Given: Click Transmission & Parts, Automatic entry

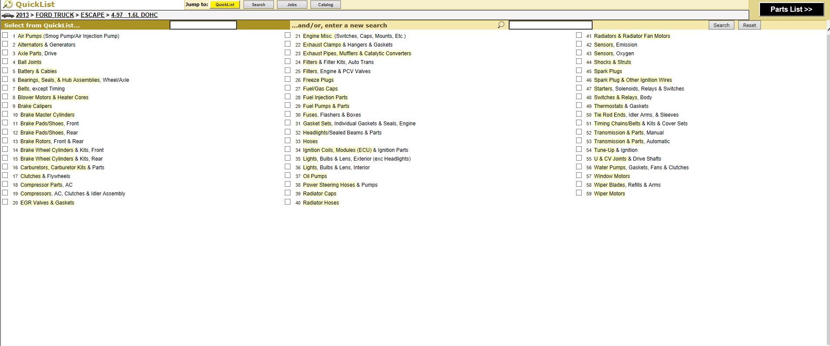Looking at the screenshot, I should pos(632,141).
